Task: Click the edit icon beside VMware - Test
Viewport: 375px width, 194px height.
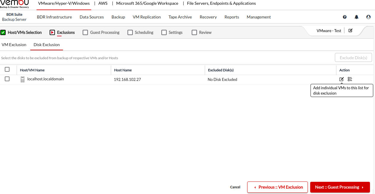Action: click(350, 30)
